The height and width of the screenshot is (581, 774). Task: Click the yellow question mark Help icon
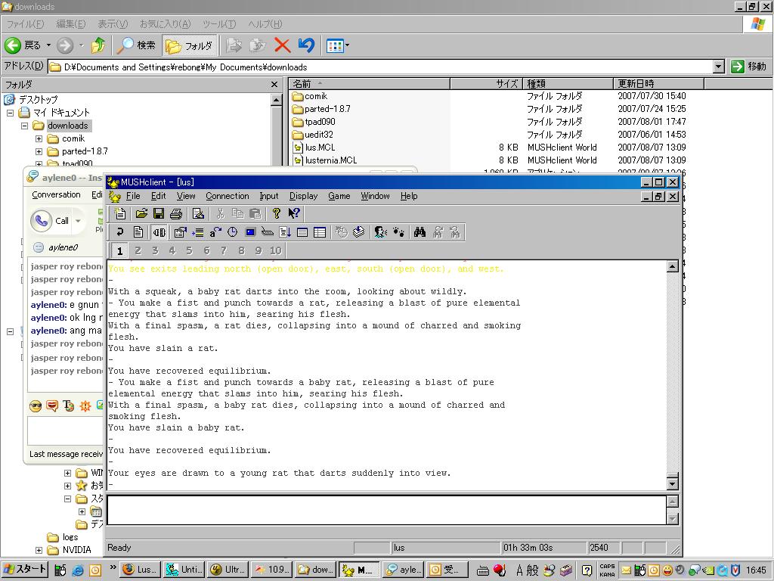coord(277,213)
